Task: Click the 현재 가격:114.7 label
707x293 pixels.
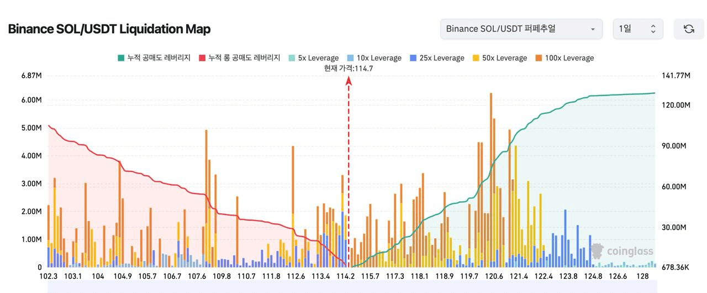Action: coord(349,69)
